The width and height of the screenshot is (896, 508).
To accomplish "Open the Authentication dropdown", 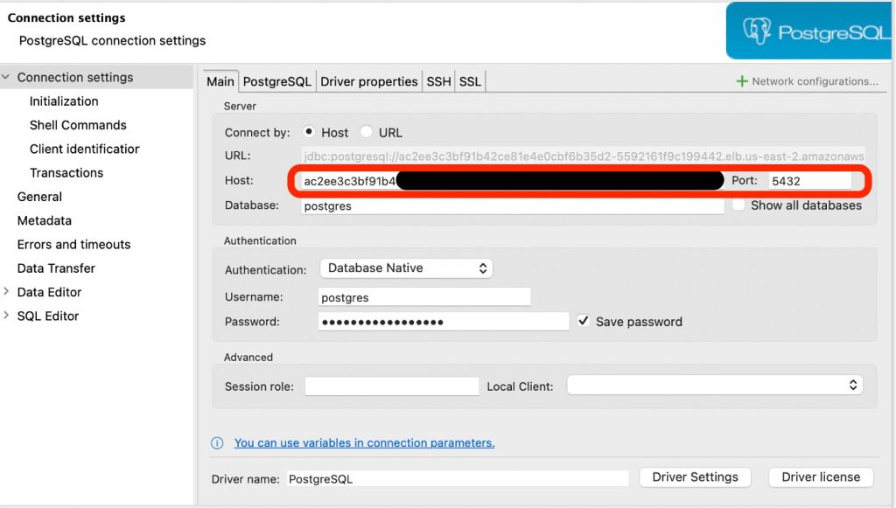I will 406,268.
